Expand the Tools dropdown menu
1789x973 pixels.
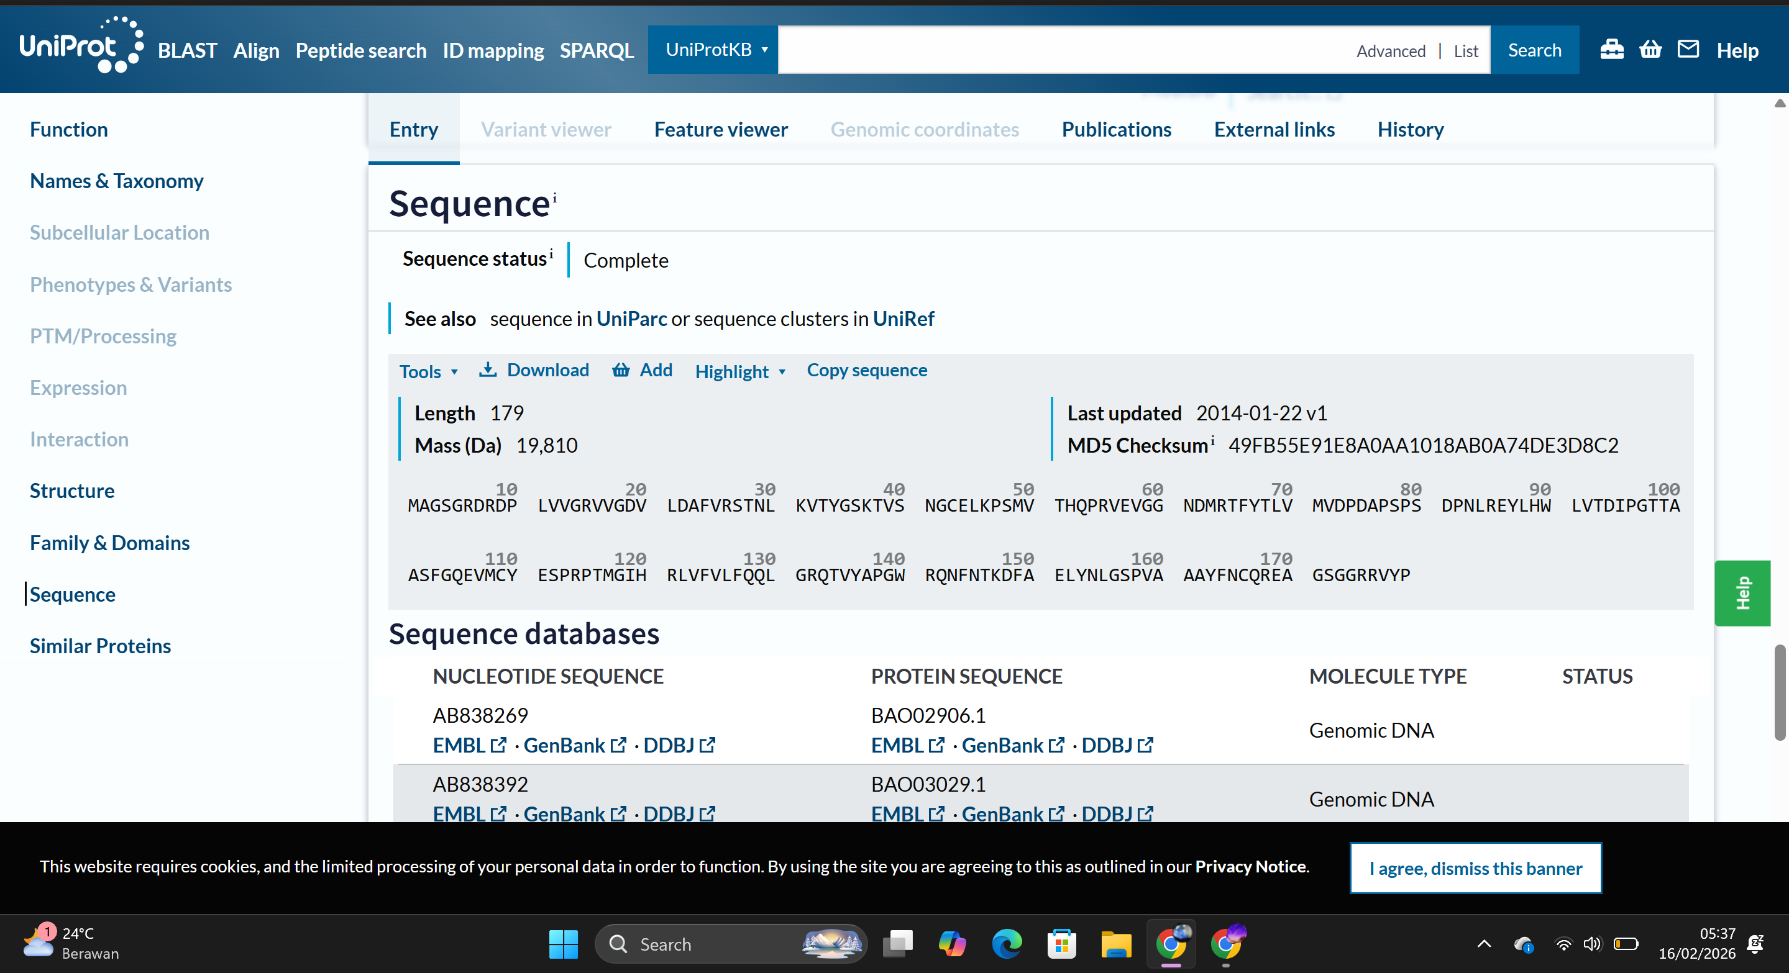tap(428, 371)
